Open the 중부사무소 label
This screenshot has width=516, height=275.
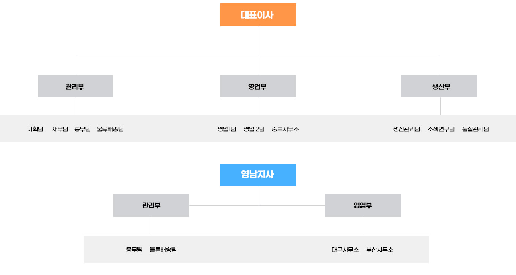[x=285, y=129]
